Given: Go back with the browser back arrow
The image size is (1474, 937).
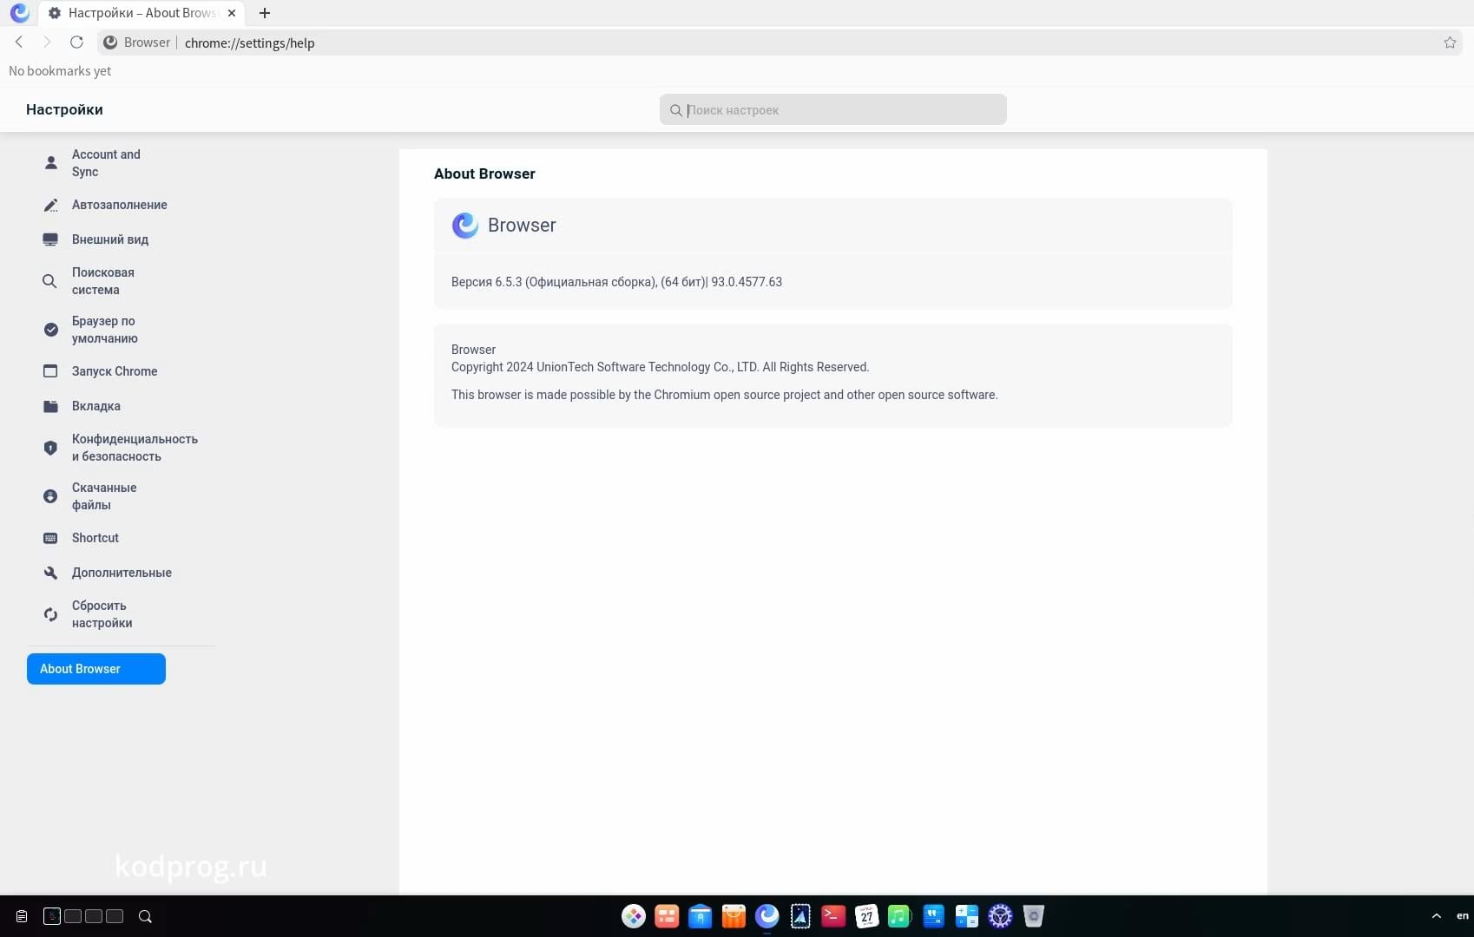Looking at the screenshot, I should click(x=19, y=43).
